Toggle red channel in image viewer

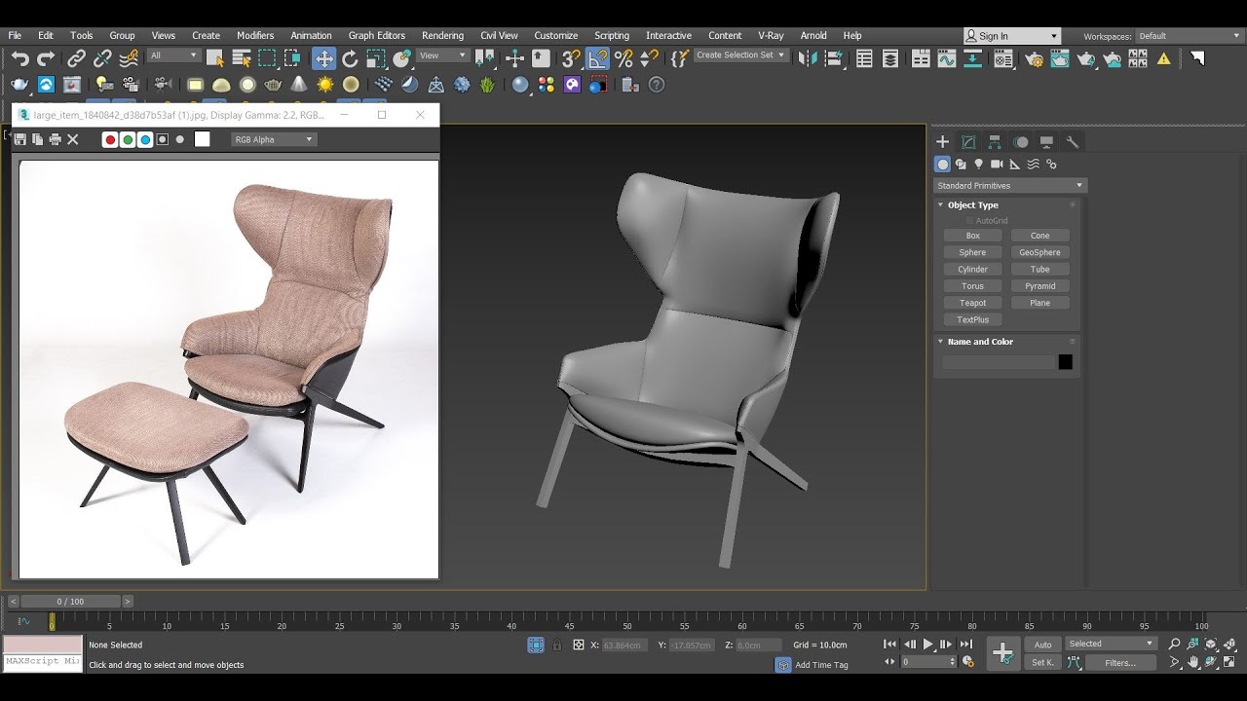(110, 139)
